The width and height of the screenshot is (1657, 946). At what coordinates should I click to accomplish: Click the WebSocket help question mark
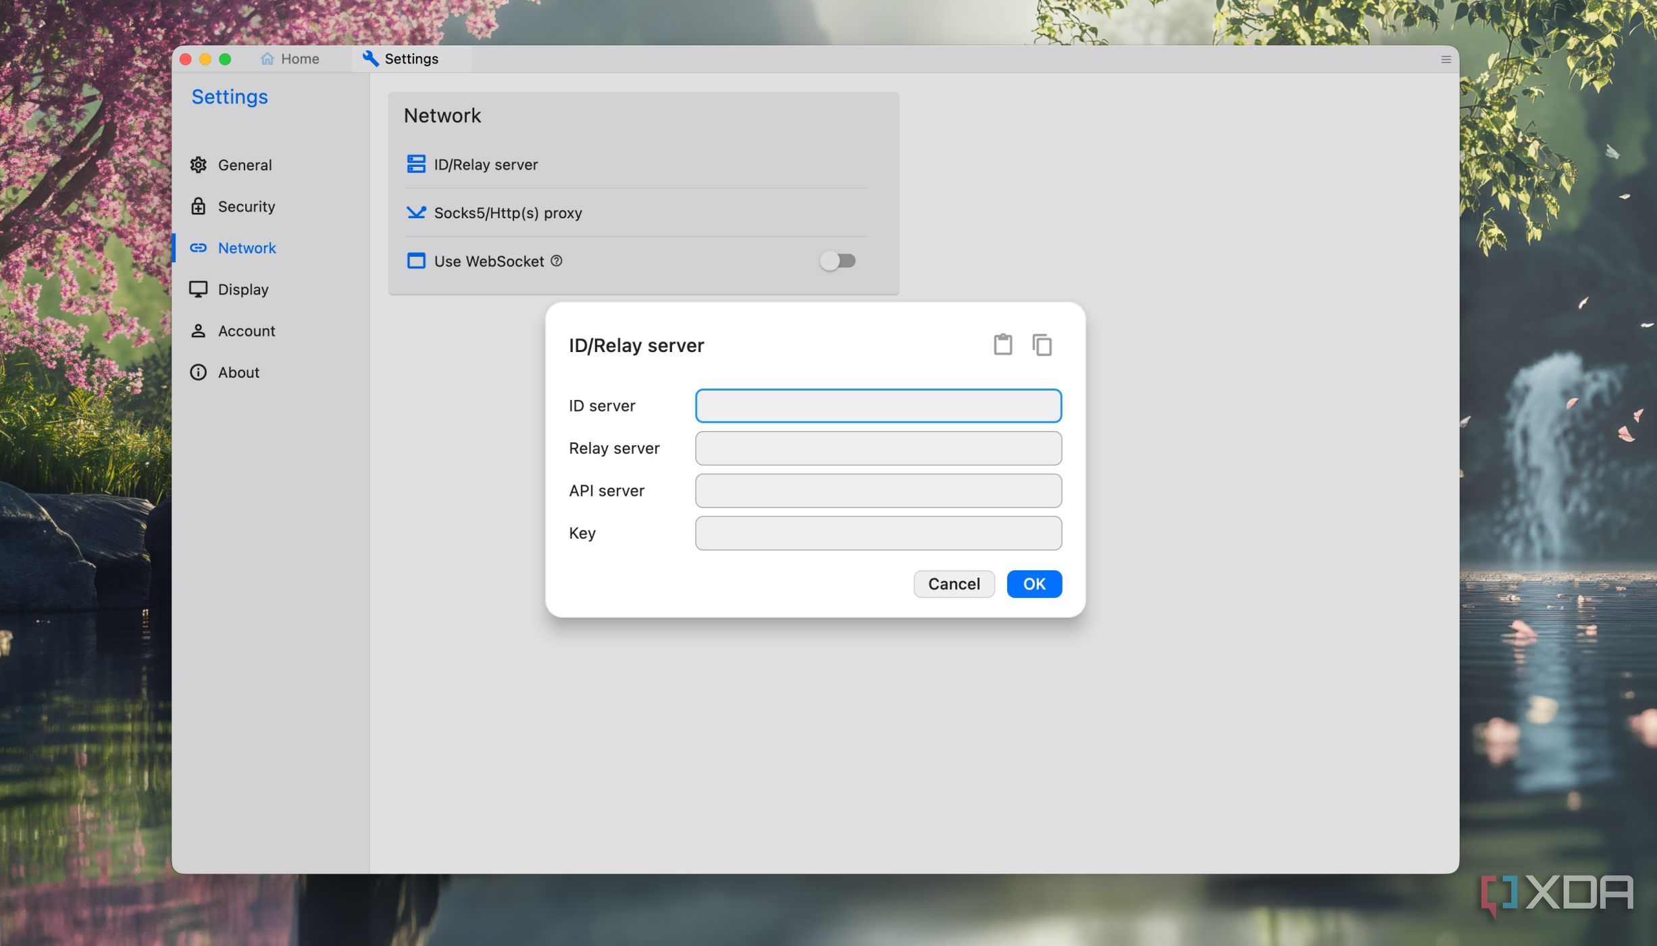[x=556, y=261]
